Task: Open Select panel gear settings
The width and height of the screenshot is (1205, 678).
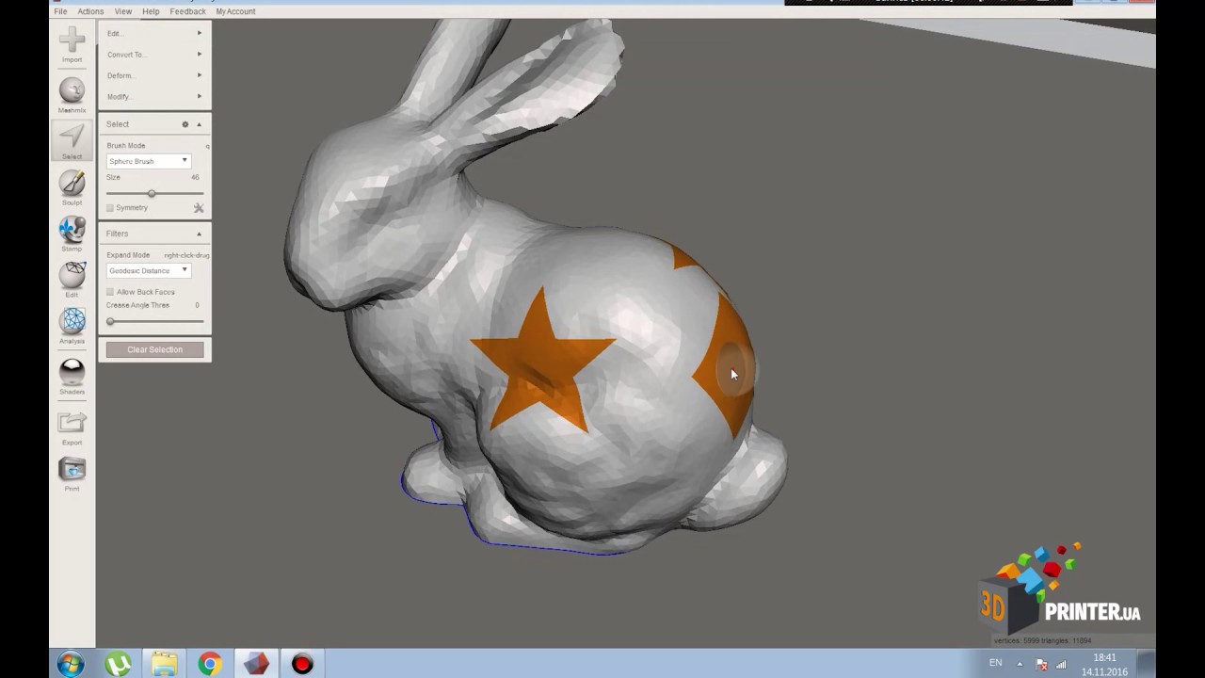Action: pos(185,124)
